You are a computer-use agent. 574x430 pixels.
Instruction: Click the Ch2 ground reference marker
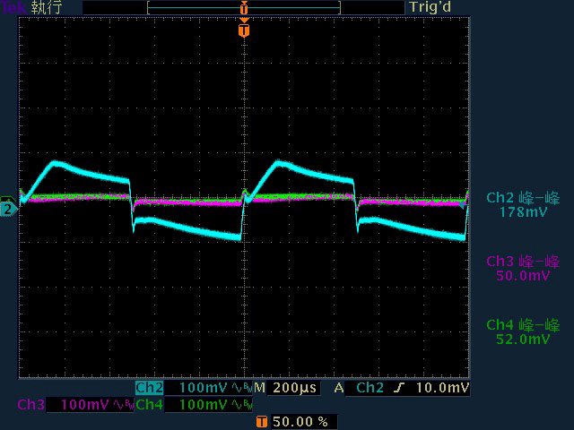click(x=8, y=209)
